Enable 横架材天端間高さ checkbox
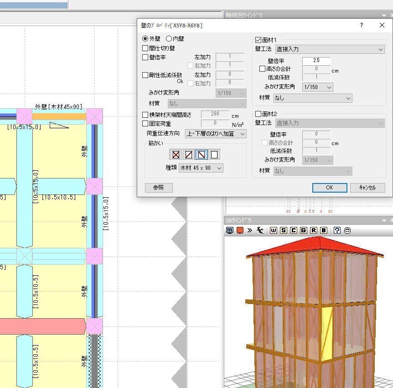 (145, 115)
